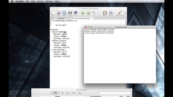Switch Finder to Cover Flow view

[62, 93]
